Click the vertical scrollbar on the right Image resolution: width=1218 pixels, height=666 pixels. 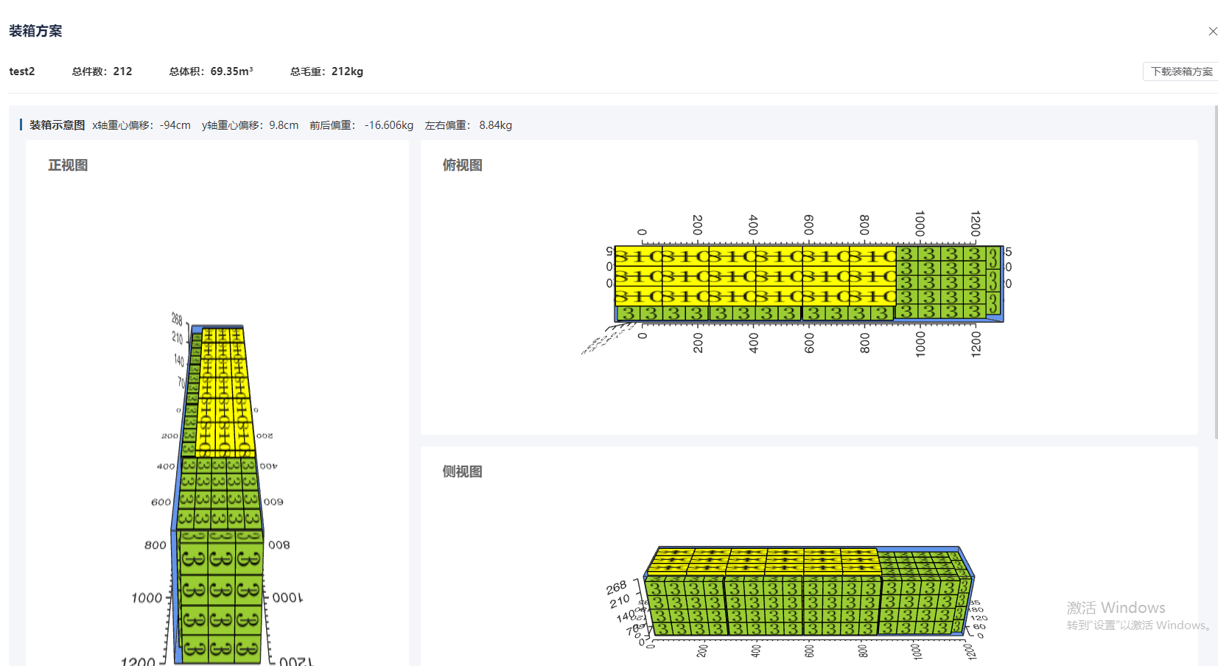[1216, 273]
